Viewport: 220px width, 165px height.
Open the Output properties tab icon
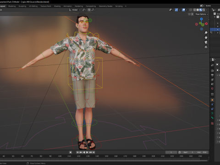(212, 75)
